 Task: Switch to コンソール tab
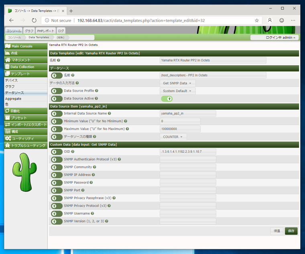(14, 31)
